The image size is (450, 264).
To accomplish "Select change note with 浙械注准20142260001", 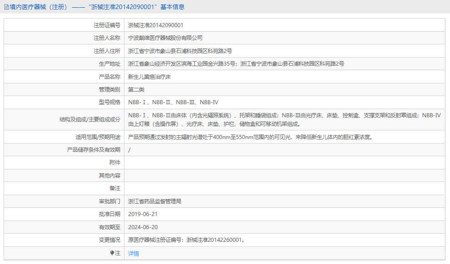I will click(x=187, y=240).
